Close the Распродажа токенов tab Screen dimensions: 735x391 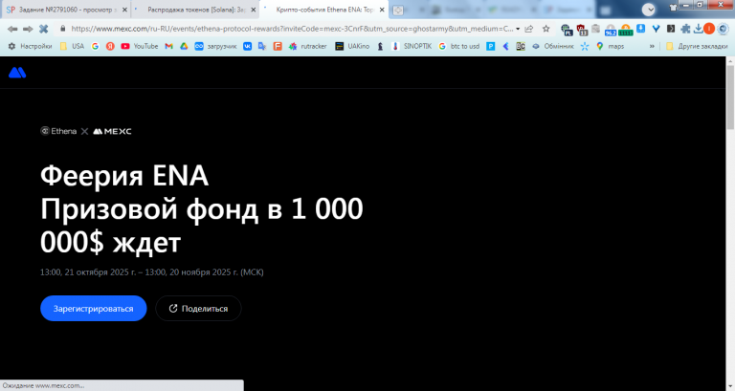tap(253, 10)
